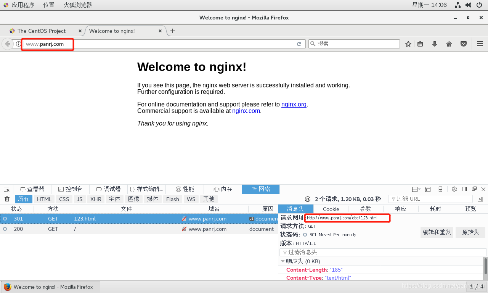Open devtools in separate window
Screen dimensions: 488x293
point(474,189)
